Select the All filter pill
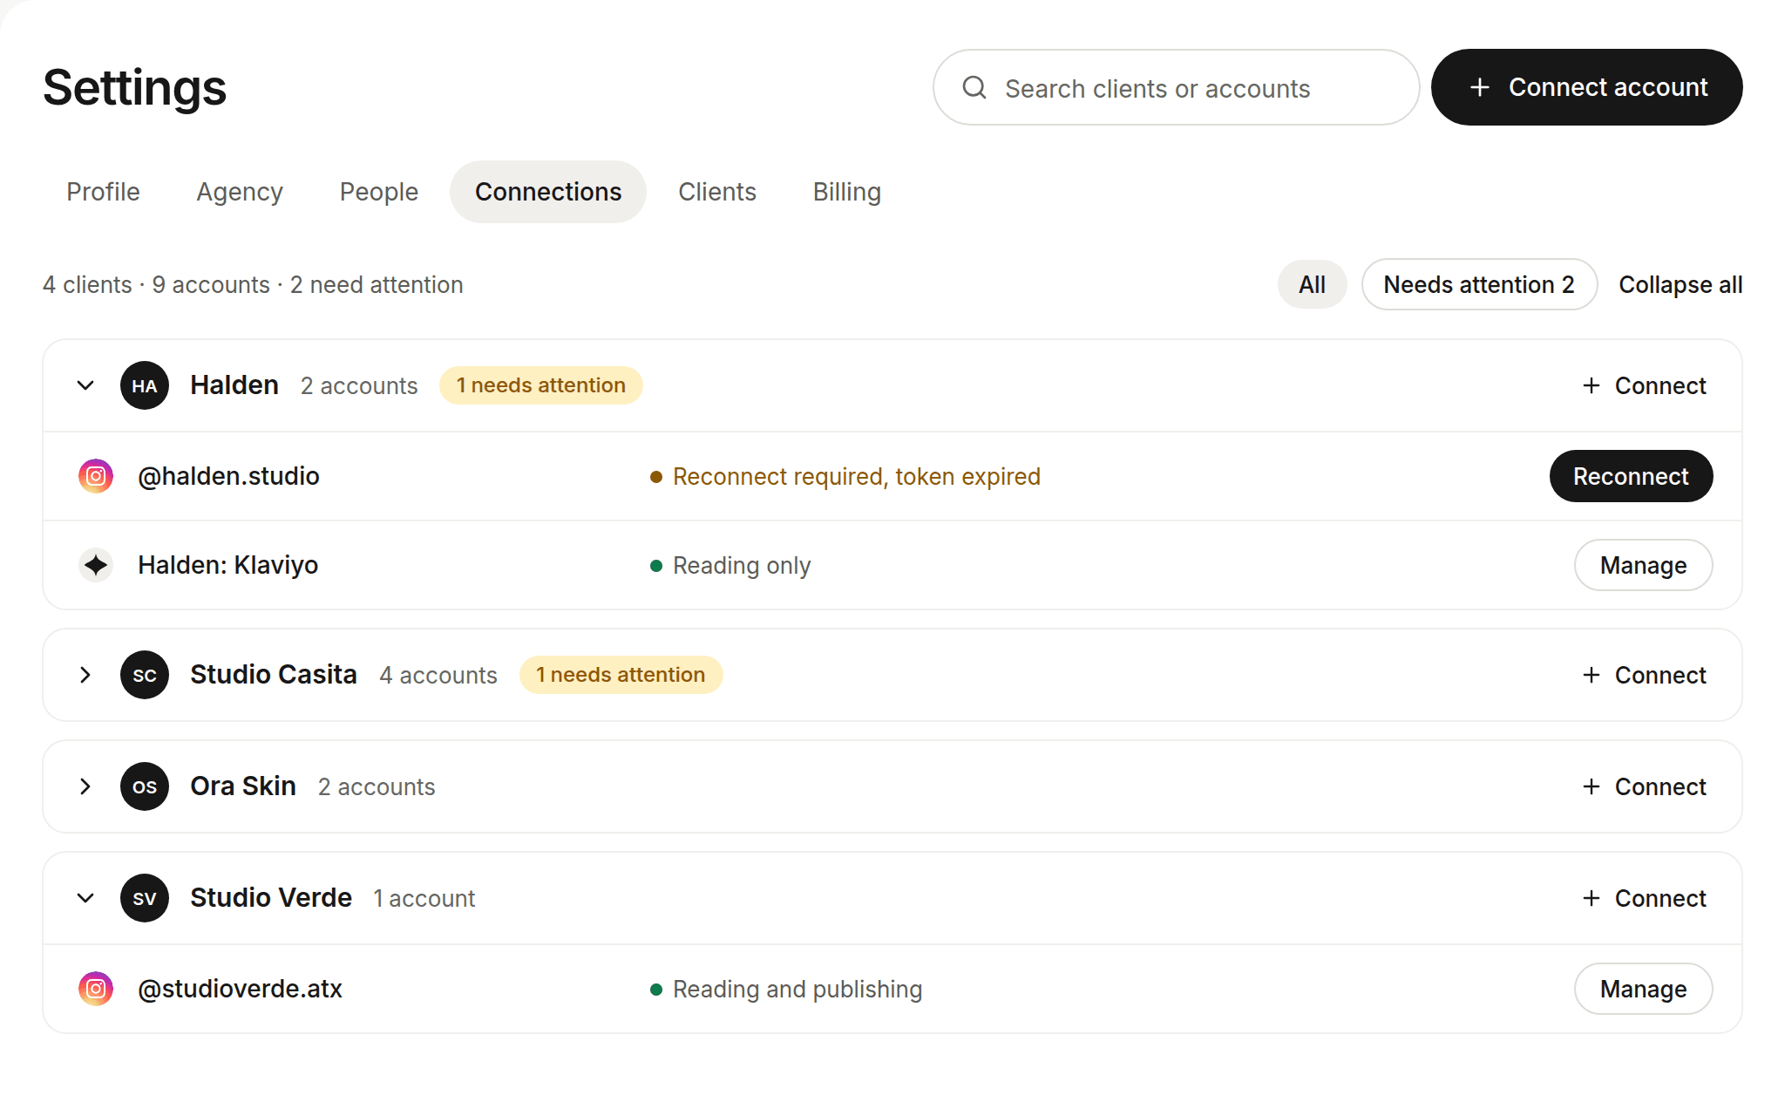 (x=1312, y=284)
